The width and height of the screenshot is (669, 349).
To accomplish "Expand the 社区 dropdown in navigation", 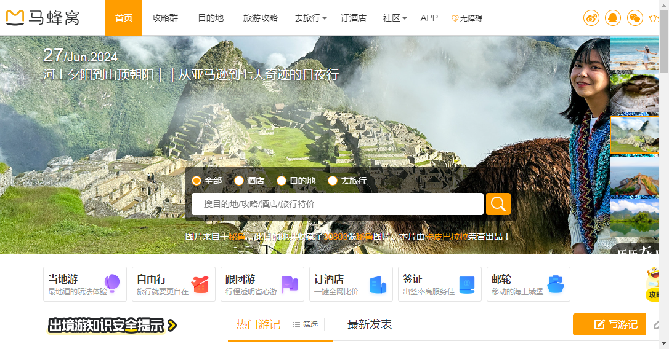I will click(395, 18).
